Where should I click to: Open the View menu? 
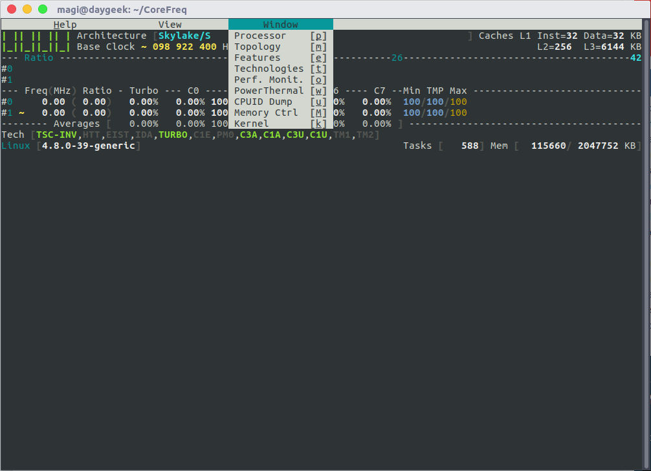[x=170, y=25]
